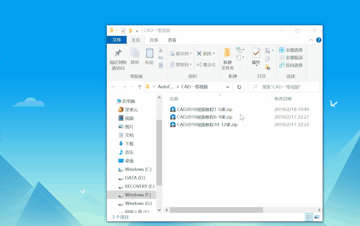360x226 pixels.
Task: Click the Forward navigation arrow
Action: pos(124,87)
